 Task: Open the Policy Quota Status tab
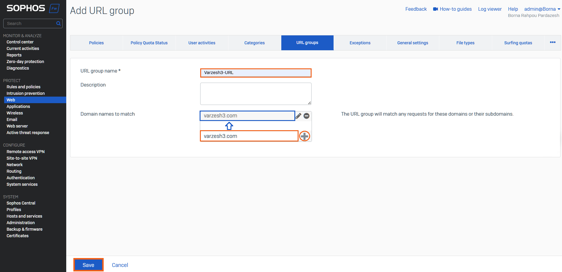click(x=149, y=43)
